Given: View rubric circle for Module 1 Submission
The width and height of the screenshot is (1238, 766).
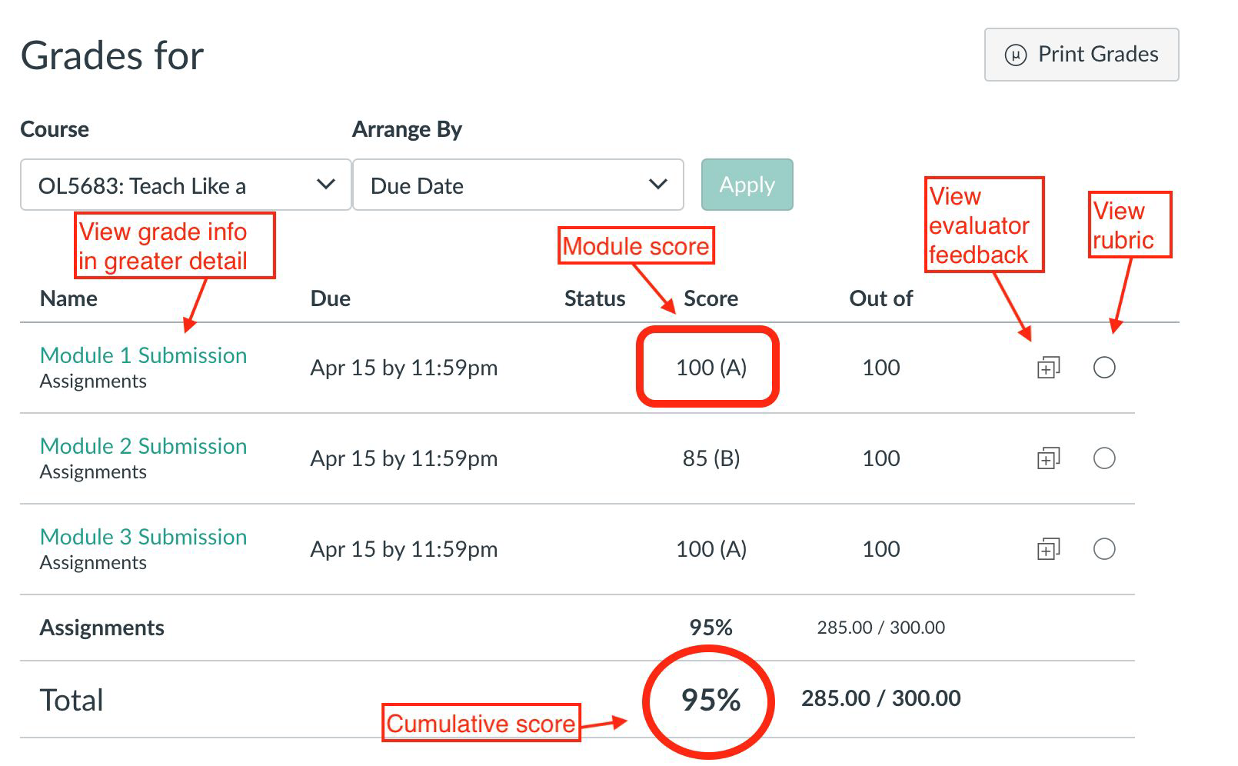Looking at the screenshot, I should (1104, 368).
